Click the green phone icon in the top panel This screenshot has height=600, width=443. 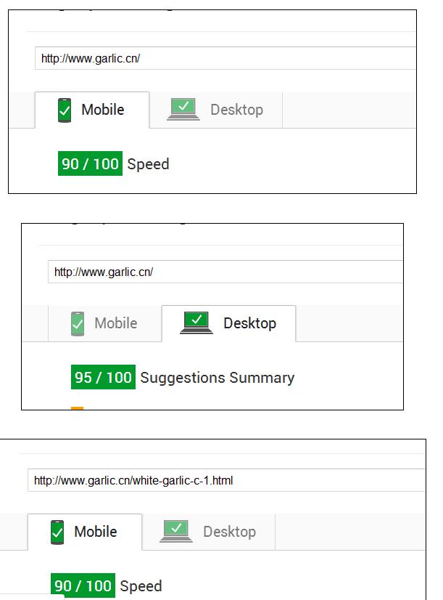(x=65, y=110)
